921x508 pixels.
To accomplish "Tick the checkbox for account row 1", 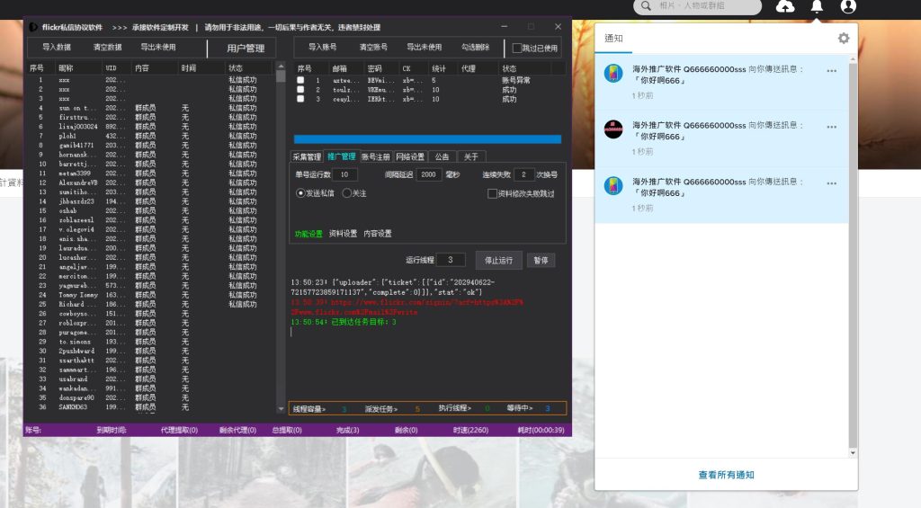I will click(301, 81).
